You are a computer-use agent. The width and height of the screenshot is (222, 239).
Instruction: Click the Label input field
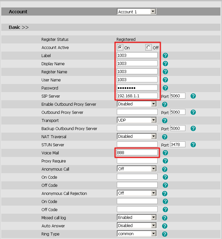tap(137, 55)
